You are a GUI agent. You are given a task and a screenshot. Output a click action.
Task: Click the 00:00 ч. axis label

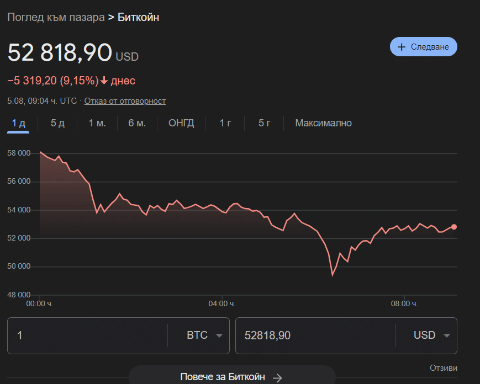pyautogui.click(x=39, y=303)
